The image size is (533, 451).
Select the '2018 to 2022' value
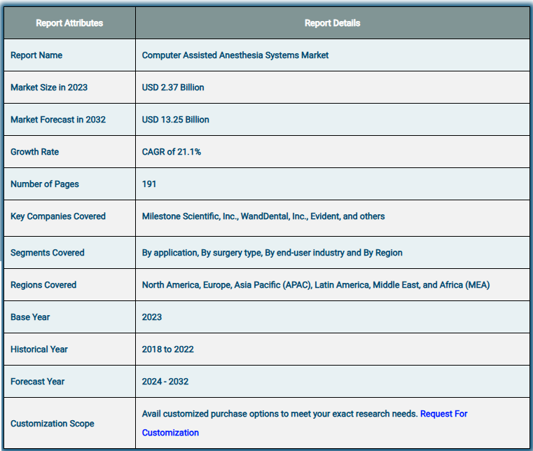pyautogui.click(x=167, y=349)
